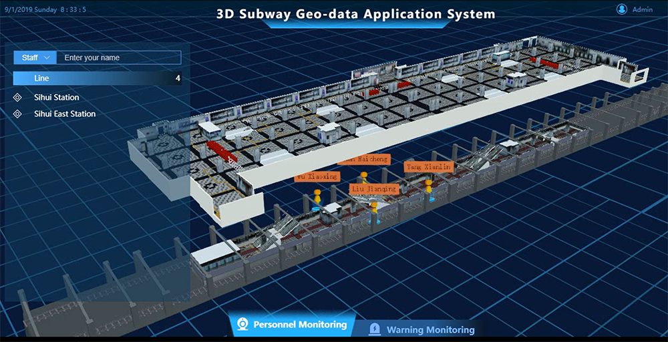The height and width of the screenshot is (342, 668).
Task: Focus the Enter your name search field
Action: (119, 57)
